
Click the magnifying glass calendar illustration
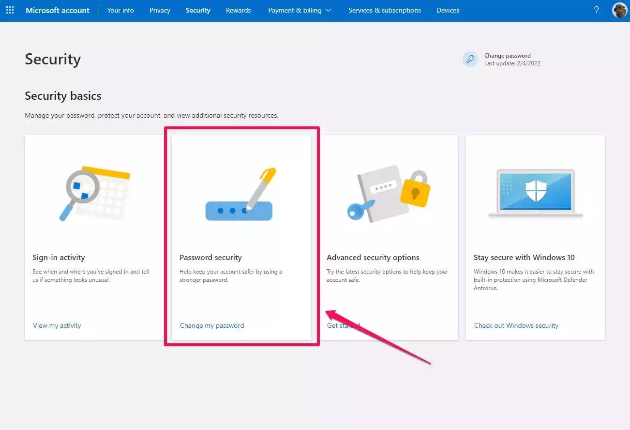pos(94,193)
